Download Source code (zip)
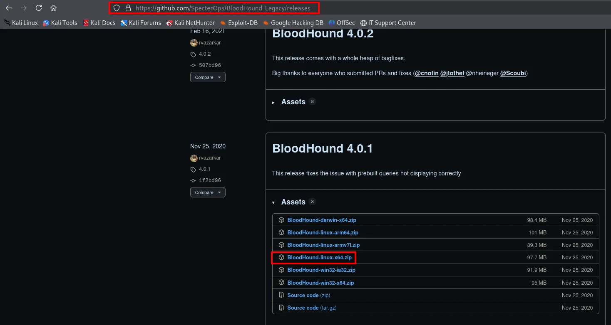Viewport: 611px width, 325px height. point(308,295)
